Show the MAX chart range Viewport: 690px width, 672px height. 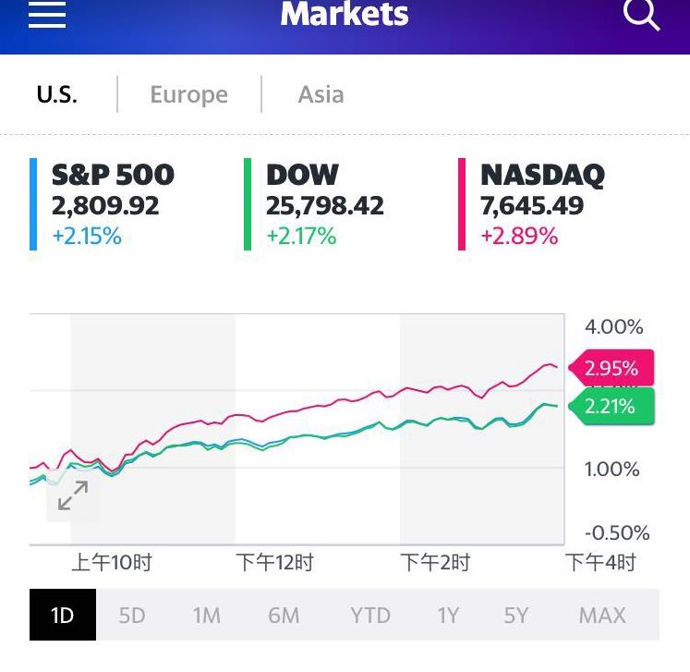tap(601, 615)
